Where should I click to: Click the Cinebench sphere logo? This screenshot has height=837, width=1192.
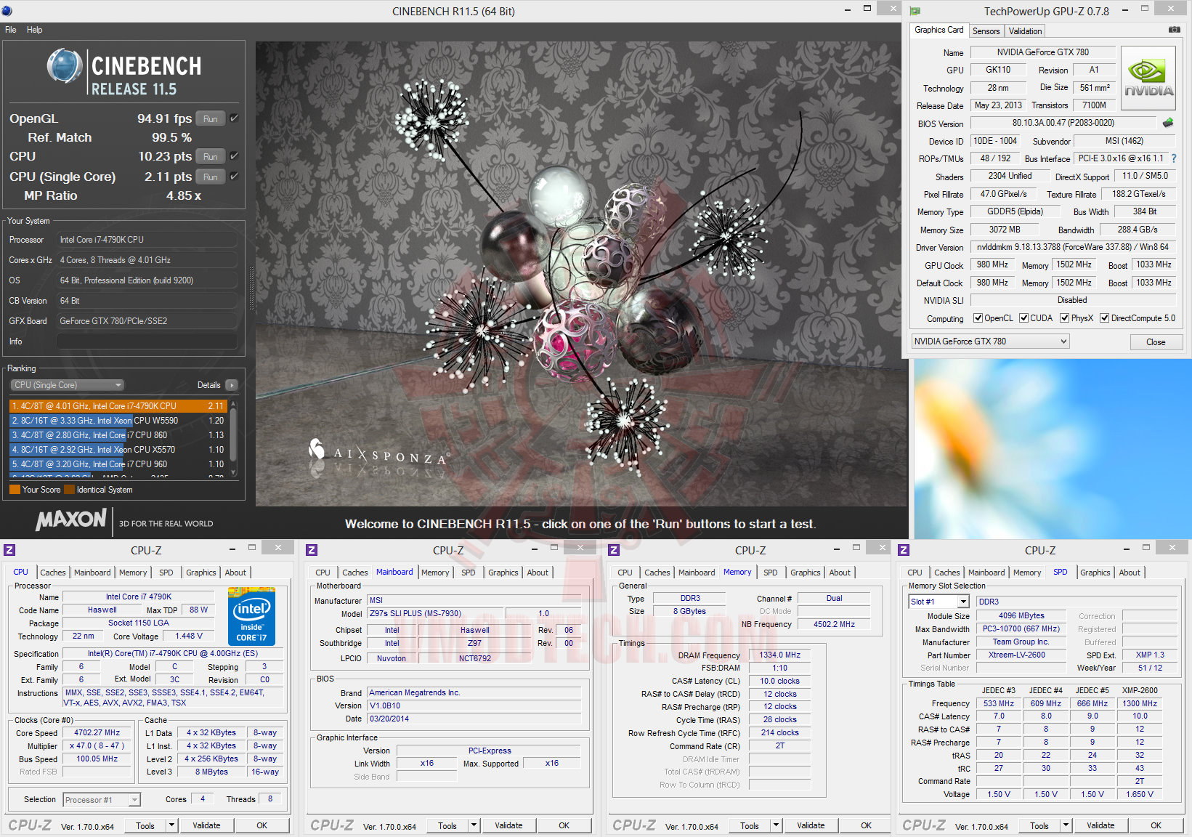coord(65,66)
